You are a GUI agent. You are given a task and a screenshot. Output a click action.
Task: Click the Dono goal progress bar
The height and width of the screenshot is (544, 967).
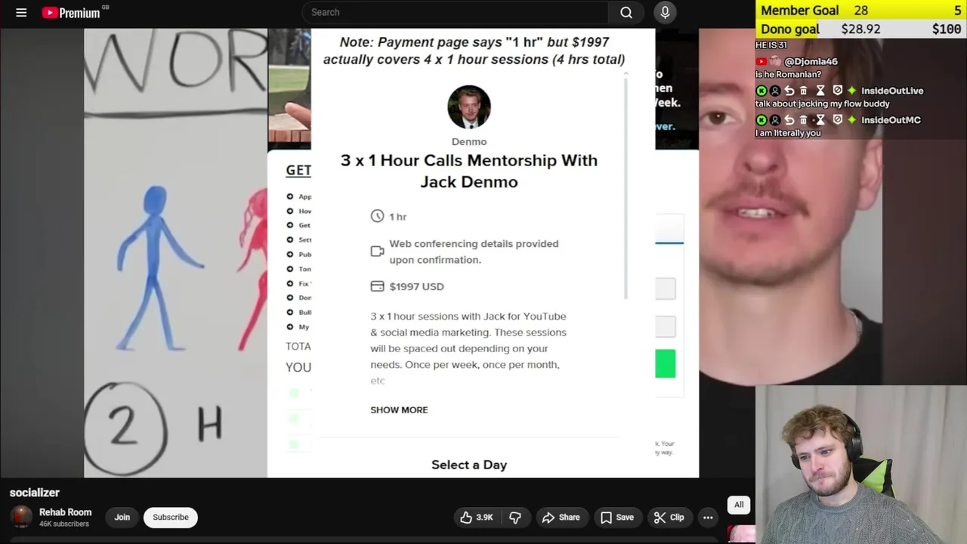click(x=861, y=29)
